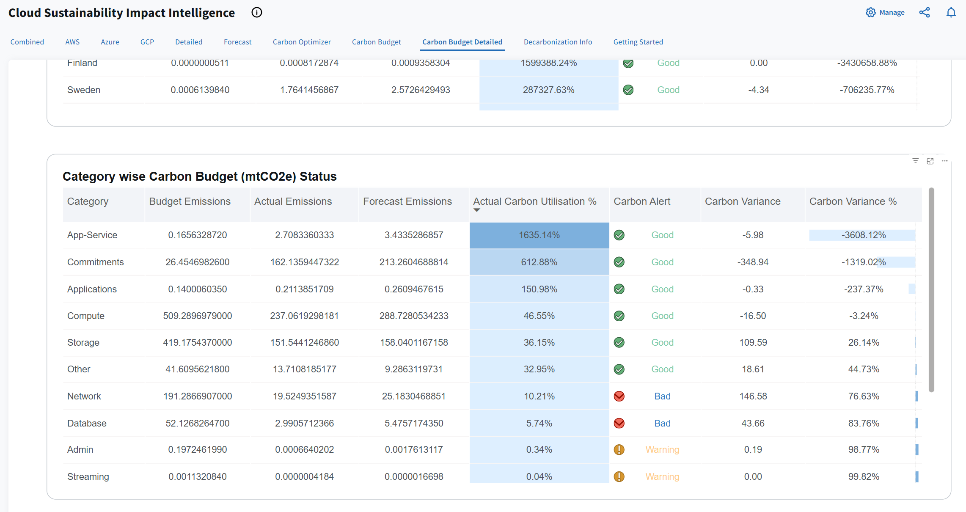Click the Category table vertical scrollbar
Viewport: 966px width, 512px height.
931,290
